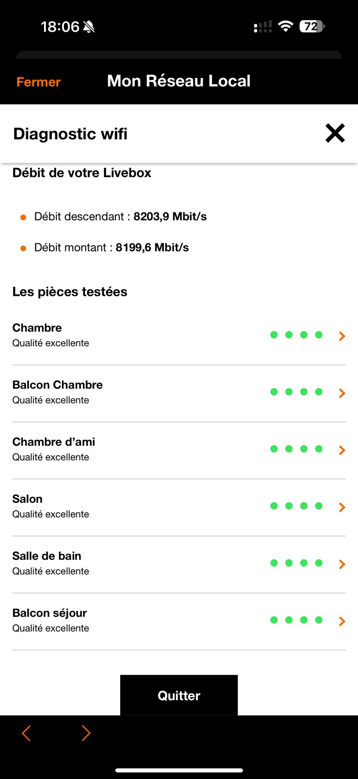Select the Salon room row

(152, 506)
